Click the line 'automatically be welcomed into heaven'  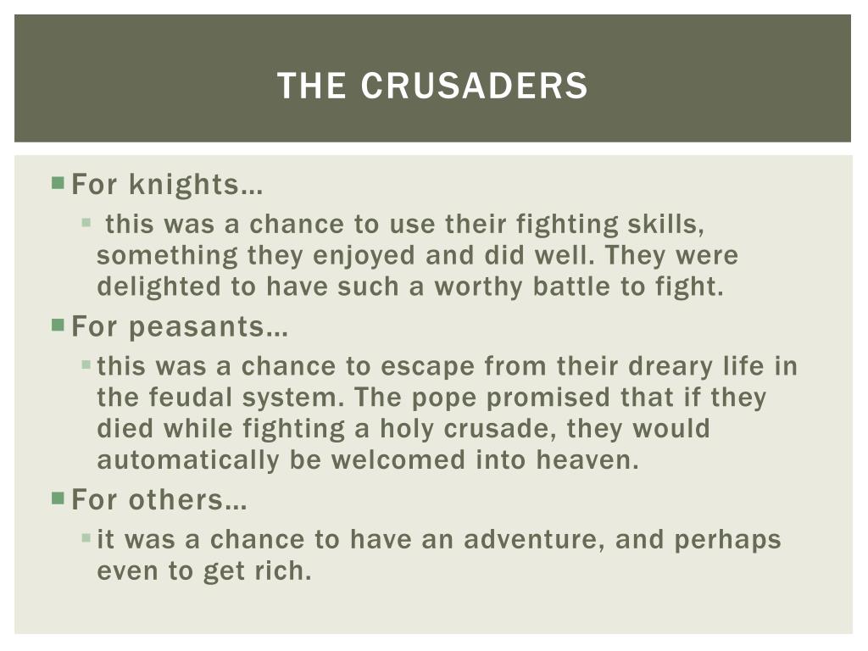(368, 460)
